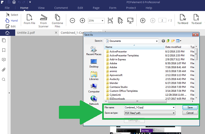Viewport: 205px width, 134px height.
Task: Open a PDF with From File
Action: point(29,19)
